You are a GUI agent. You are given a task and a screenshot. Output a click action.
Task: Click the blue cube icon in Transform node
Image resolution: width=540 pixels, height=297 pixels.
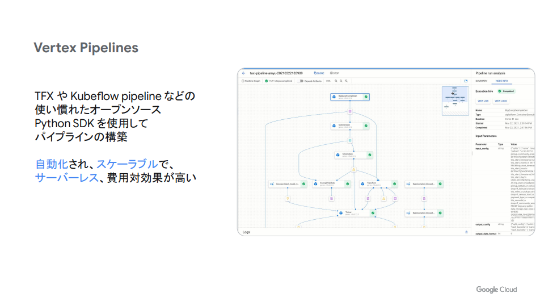(362, 184)
